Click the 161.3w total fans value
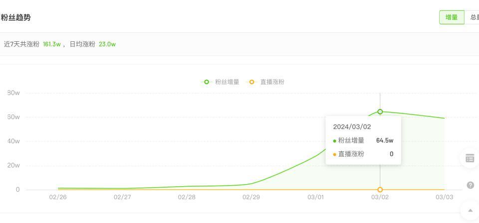Viewport: 479px width, 223px height. click(x=51, y=44)
